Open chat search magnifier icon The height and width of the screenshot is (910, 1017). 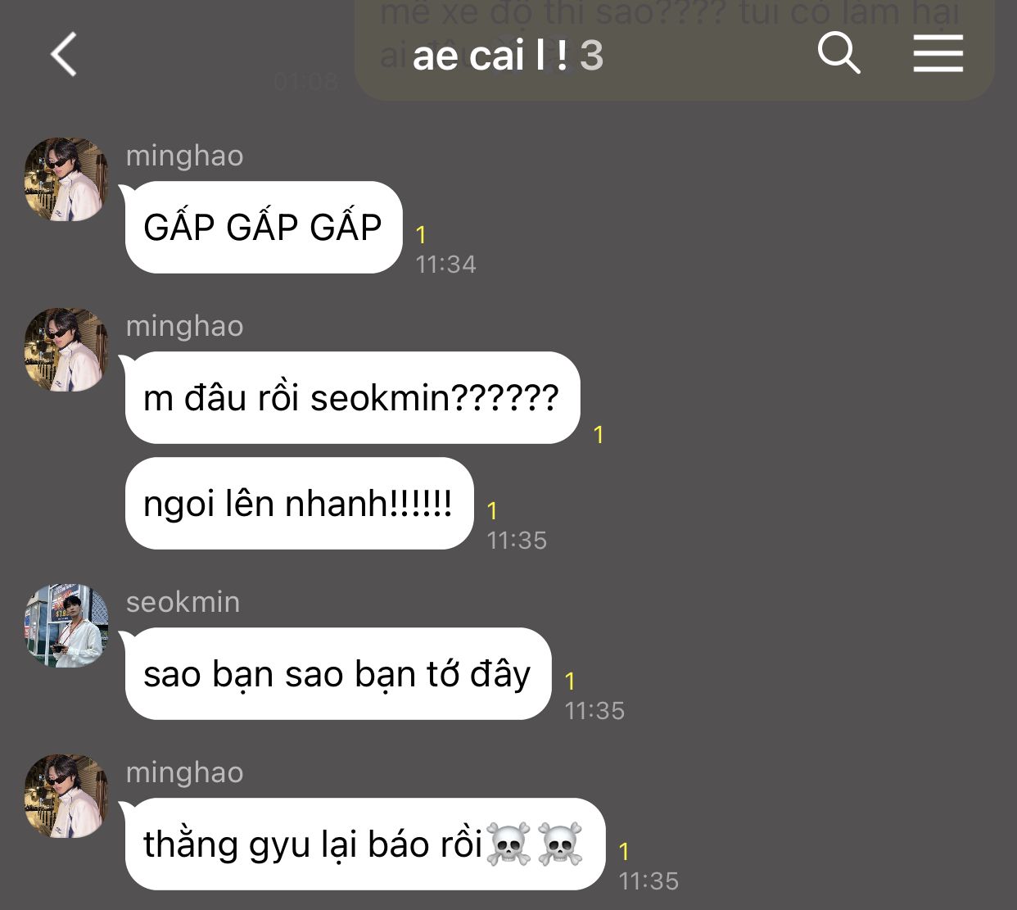pyautogui.click(x=839, y=54)
